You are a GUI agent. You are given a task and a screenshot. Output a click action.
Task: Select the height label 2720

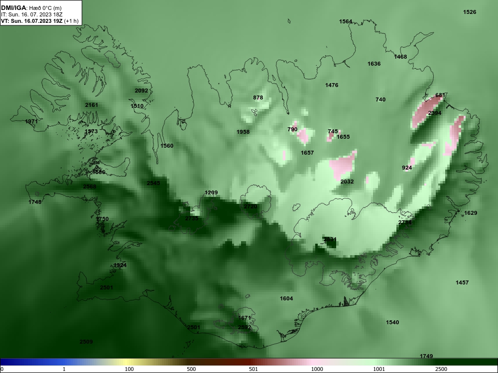(x=250, y=206)
